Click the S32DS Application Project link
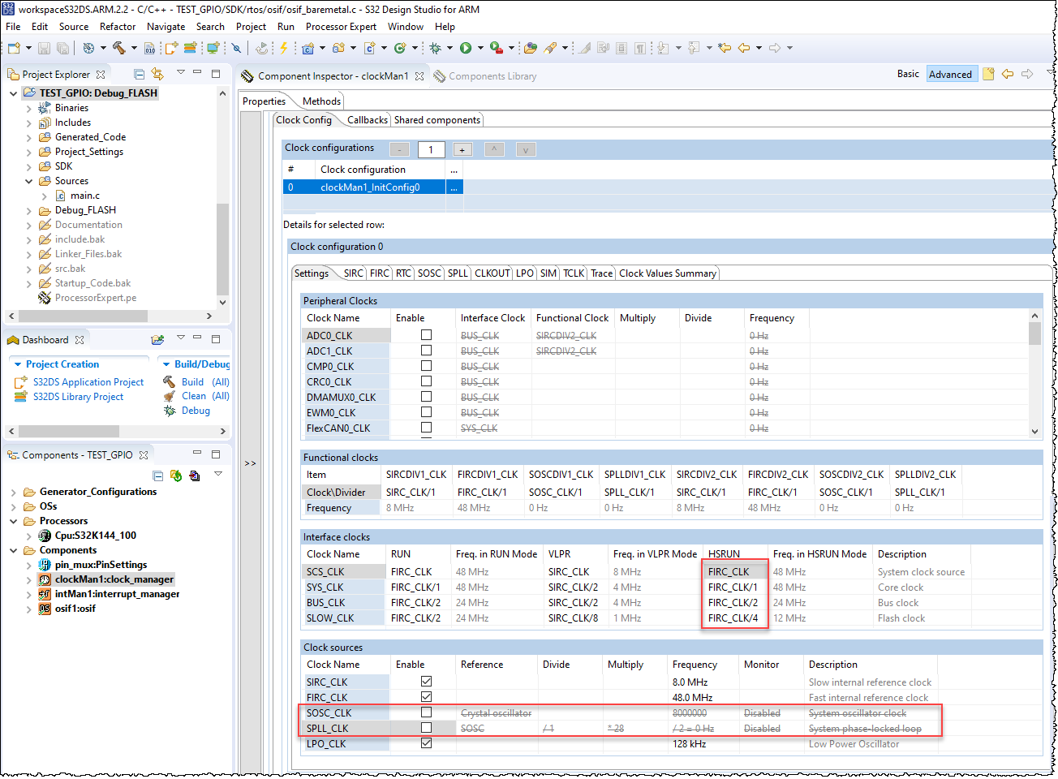 tap(88, 382)
